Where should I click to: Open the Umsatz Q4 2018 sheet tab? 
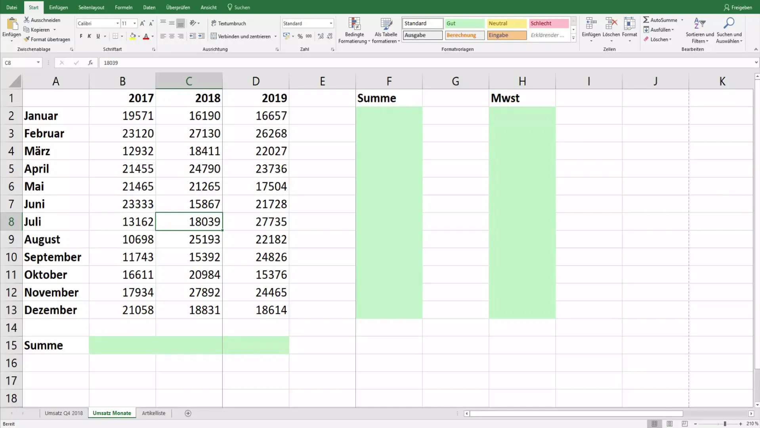click(64, 413)
